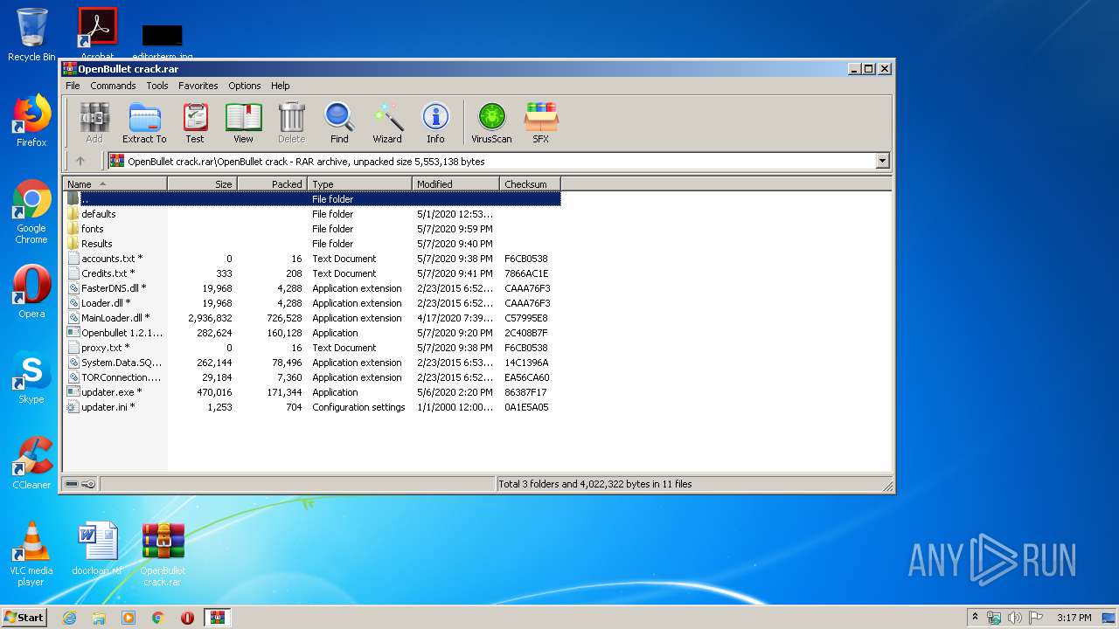Open the Help menu
Image resolution: width=1119 pixels, height=629 pixels.
(280, 86)
